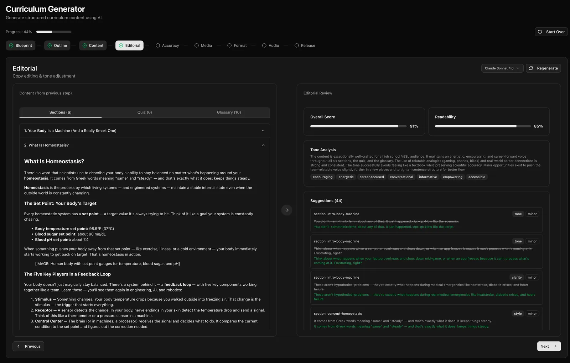Screen dimensions: 570x363
Task: Click "The Set Point: Your Body's Target" heading
Action: (x=60, y=204)
